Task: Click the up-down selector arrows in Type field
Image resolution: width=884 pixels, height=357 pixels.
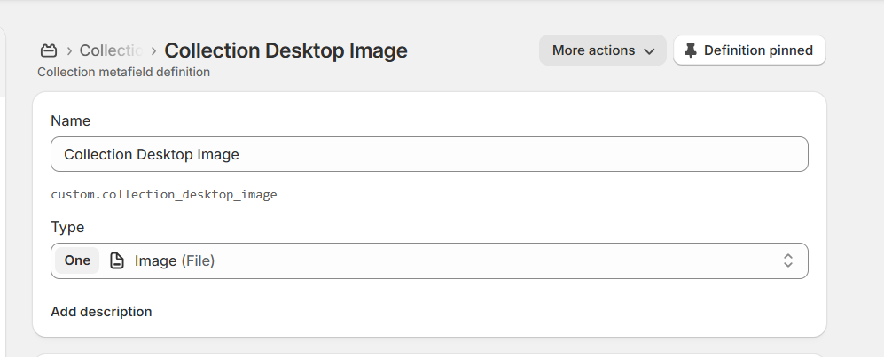Action: (787, 260)
